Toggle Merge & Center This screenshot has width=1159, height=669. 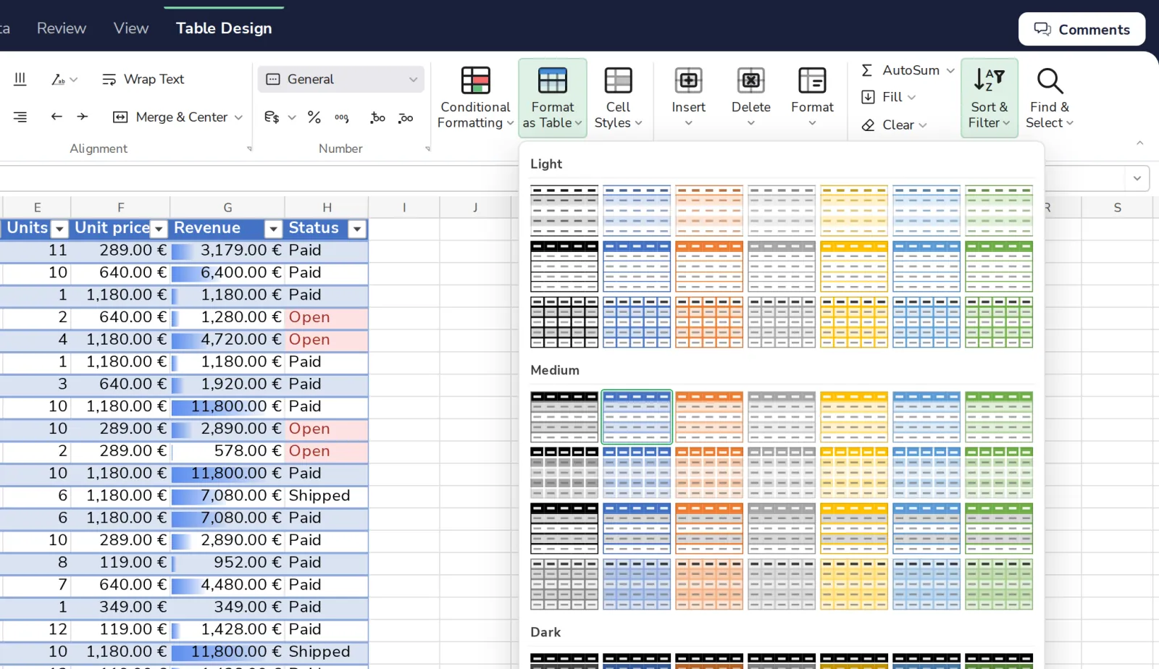[x=171, y=117]
